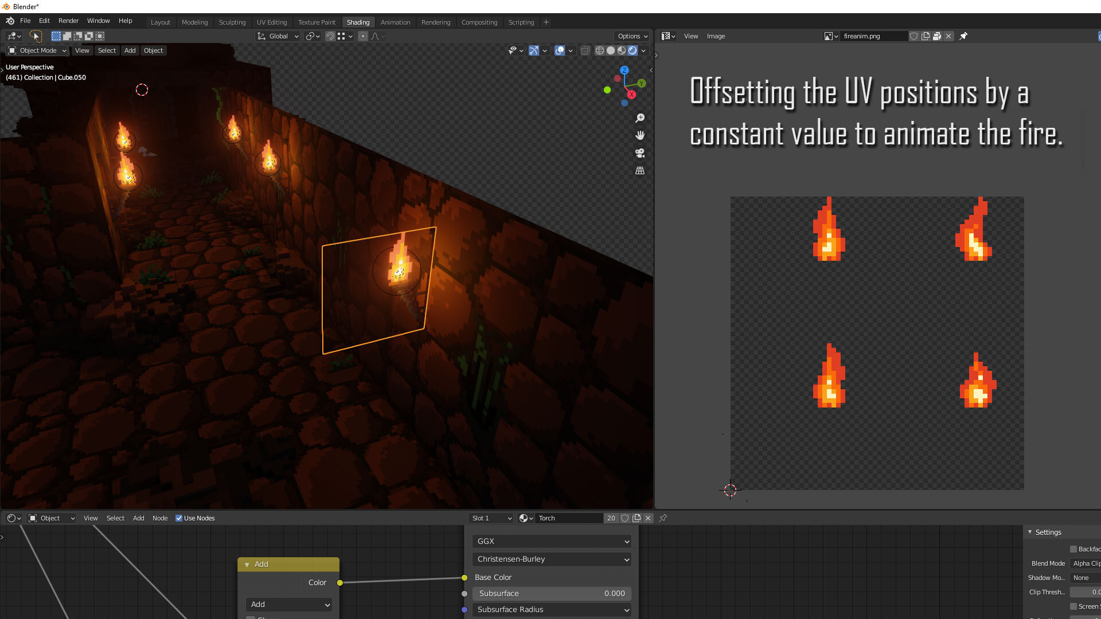This screenshot has height=619, width=1101.
Task: Open the Image menu in image editor
Action: click(x=716, y=36)
